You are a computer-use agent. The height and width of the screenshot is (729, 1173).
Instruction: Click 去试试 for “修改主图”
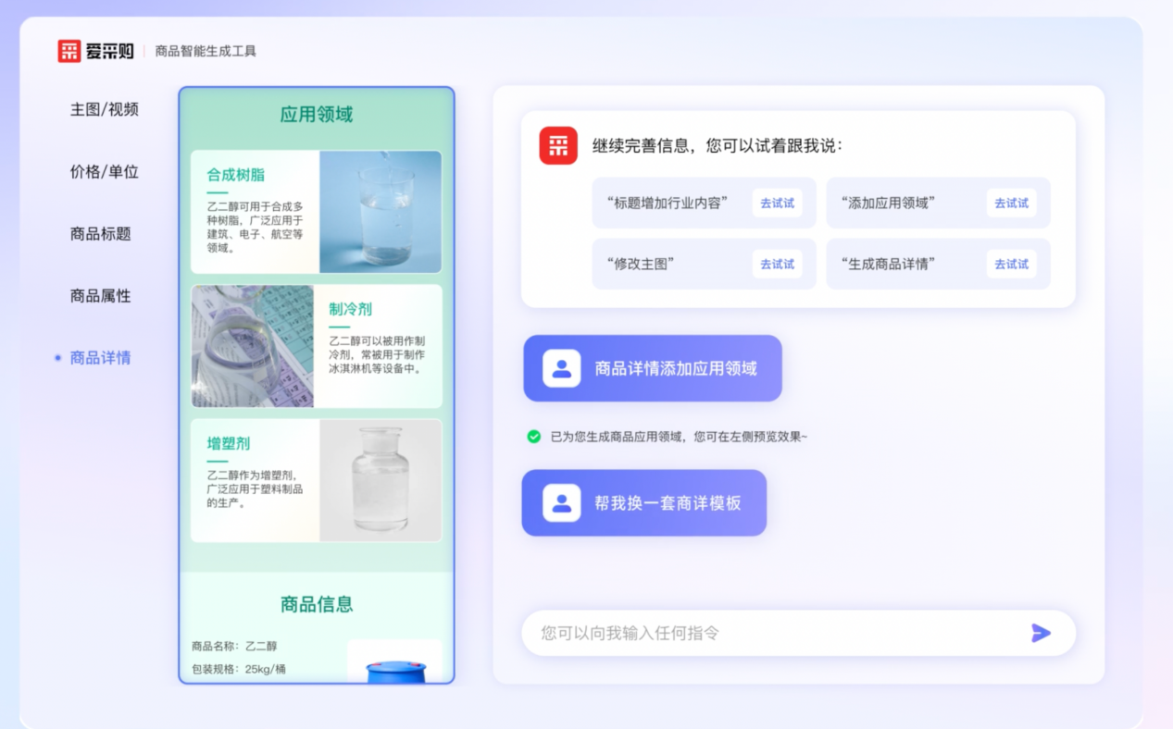(778, 265)
